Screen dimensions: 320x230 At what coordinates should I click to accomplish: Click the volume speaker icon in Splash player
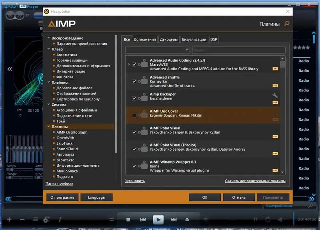point(281,220)
